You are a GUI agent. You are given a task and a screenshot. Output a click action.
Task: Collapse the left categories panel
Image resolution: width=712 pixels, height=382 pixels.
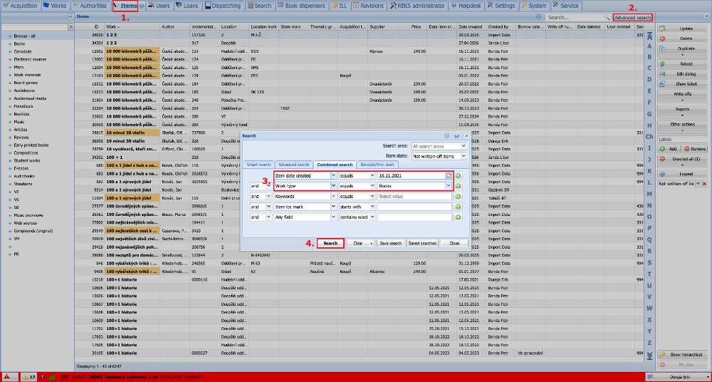coord(70,16)
